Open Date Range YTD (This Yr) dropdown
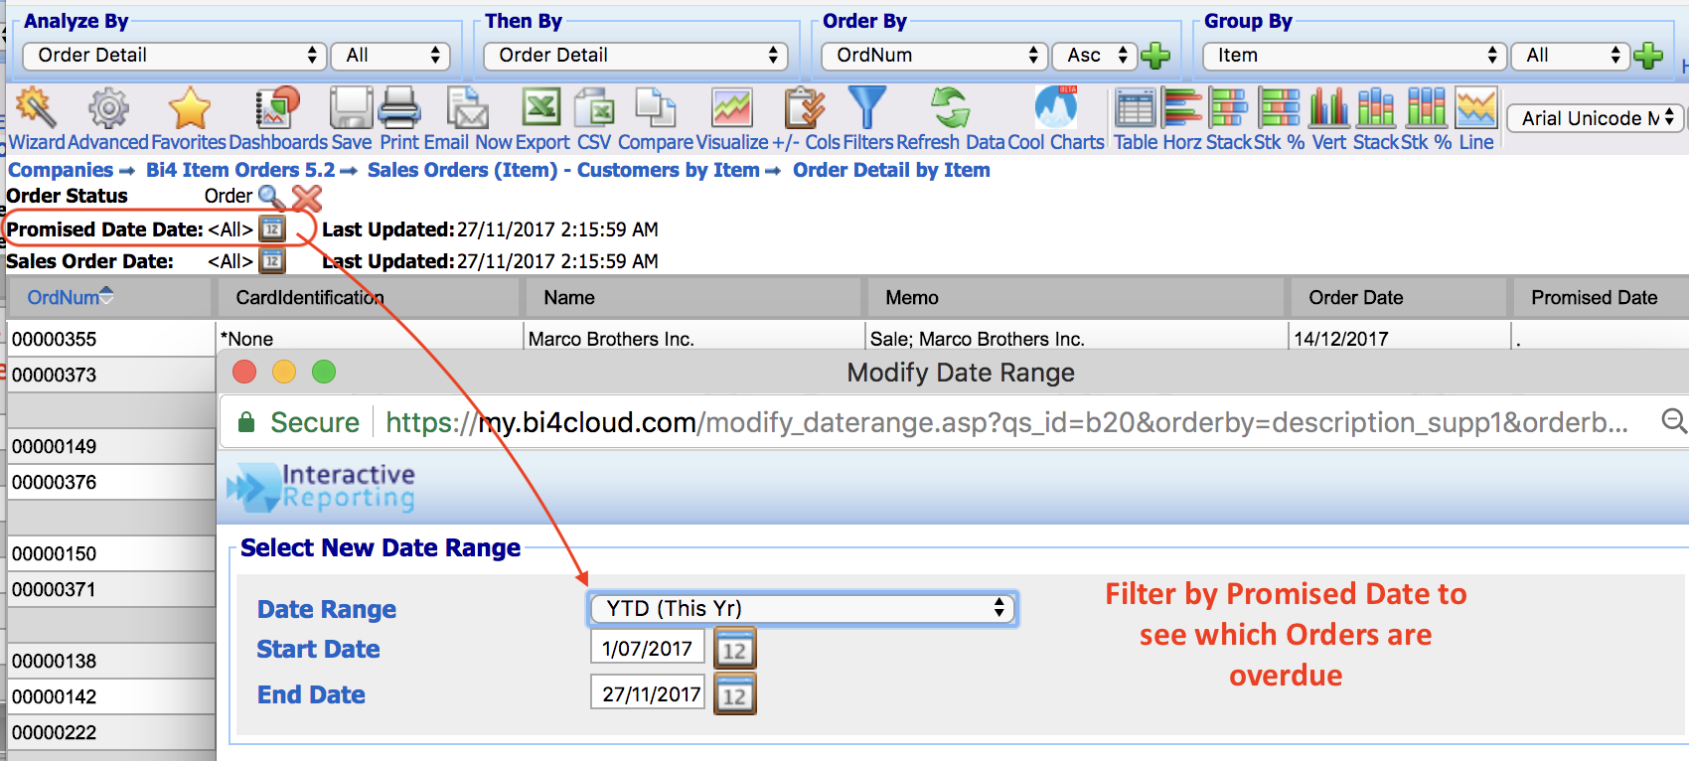 coord(803,608)
